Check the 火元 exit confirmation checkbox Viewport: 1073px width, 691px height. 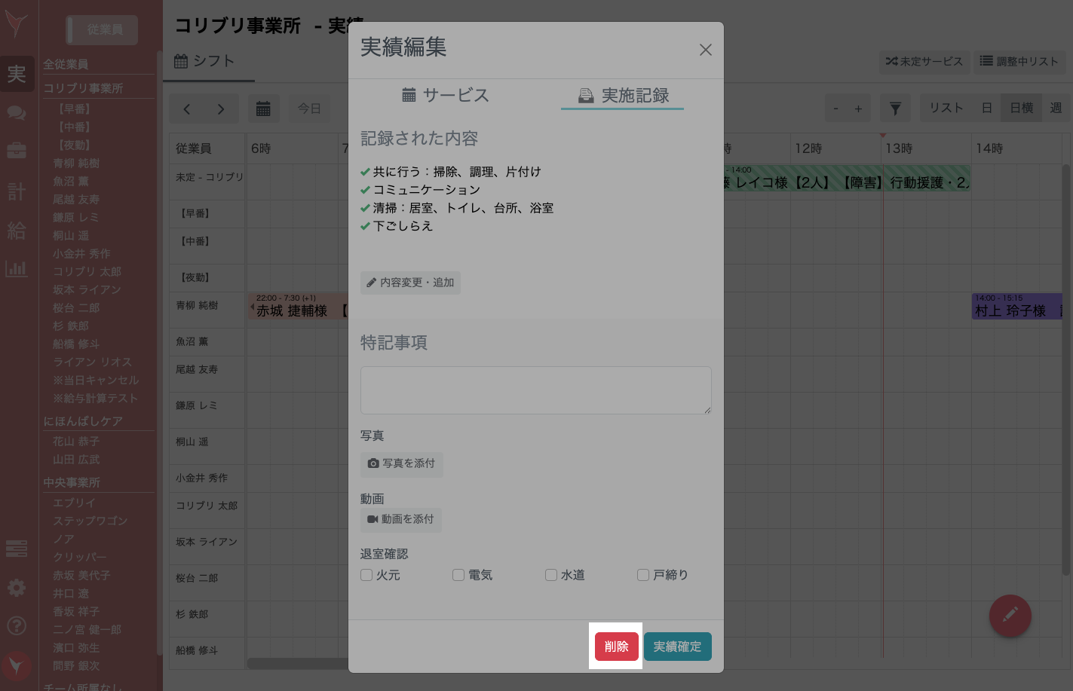pos(366,575)
